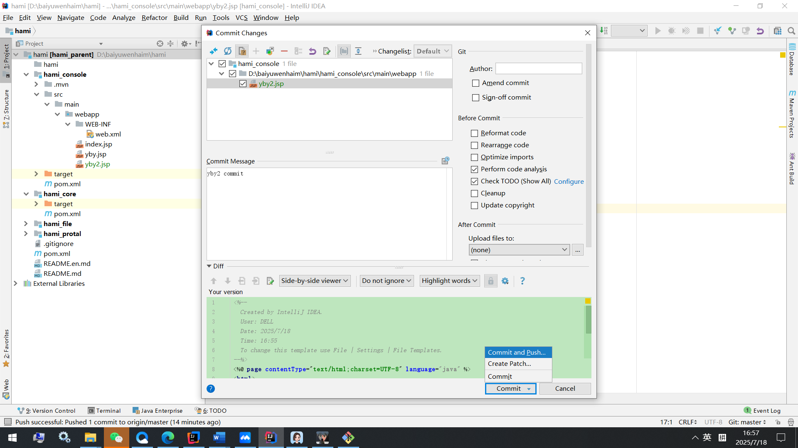Screen dimensions: 798x448
Task: Click the Commit dropdown button
Action: (x=510, y=388)
